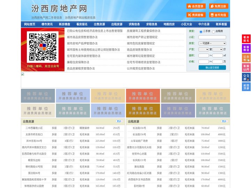Screen dimensions: 251x188
Task: Open 求租信息 navigation item
Action: 152,24
